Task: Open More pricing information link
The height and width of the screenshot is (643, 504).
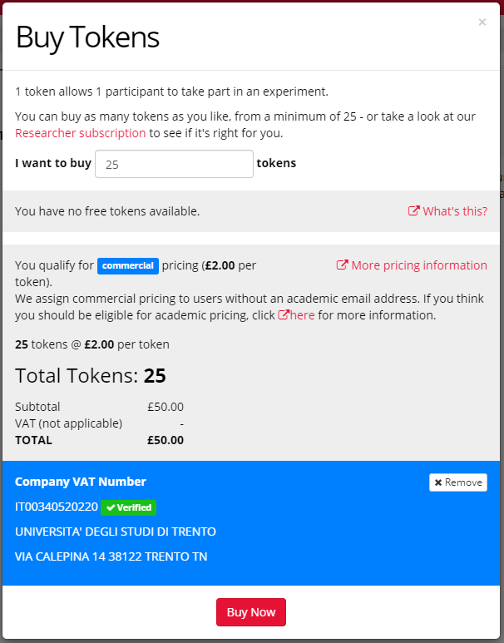Action: pos(419,265)
